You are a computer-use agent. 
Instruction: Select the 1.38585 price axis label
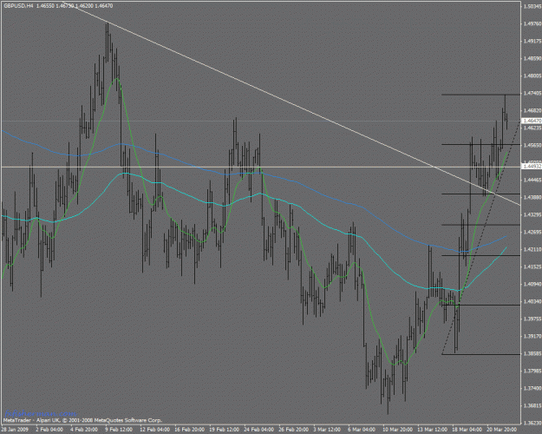532,353
